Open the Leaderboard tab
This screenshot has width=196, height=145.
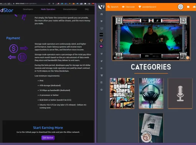147,7
